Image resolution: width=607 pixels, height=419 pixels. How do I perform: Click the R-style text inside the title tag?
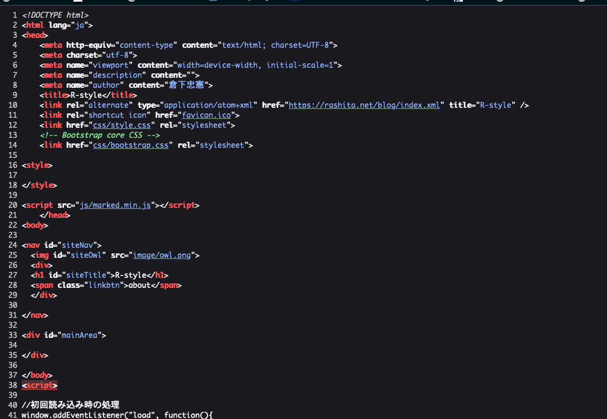[x=86, y=95]
